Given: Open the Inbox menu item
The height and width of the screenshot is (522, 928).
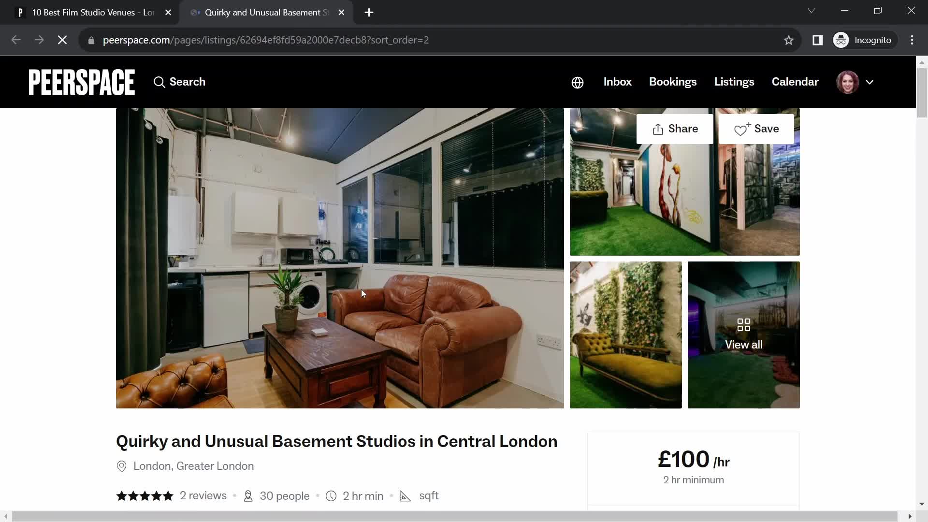Looking at the screenshot, I should click(617, 82).
